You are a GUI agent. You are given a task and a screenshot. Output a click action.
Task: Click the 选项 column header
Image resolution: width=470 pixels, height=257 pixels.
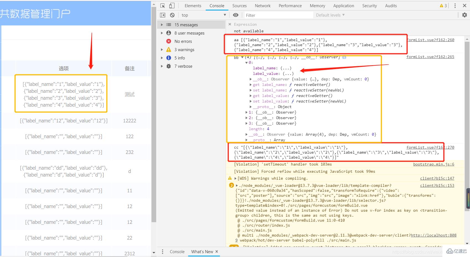[x=64, y=68]
